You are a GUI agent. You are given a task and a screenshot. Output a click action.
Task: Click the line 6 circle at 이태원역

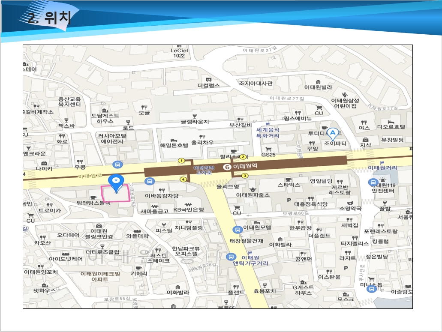[x=227, y=167]
